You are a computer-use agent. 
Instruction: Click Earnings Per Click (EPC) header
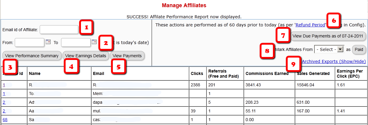tap(351, 73)
